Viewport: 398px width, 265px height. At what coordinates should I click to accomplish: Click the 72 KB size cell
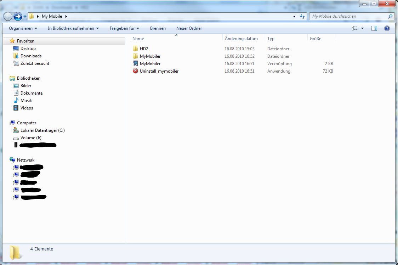(x=328, y=71)
